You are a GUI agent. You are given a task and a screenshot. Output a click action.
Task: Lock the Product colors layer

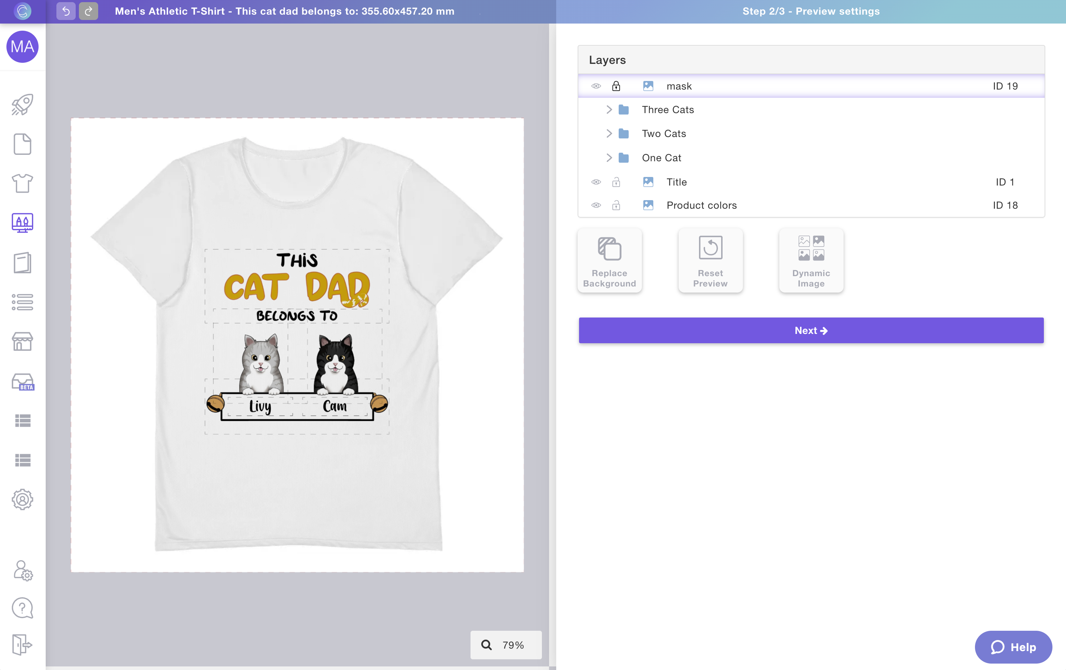(616, 205)
